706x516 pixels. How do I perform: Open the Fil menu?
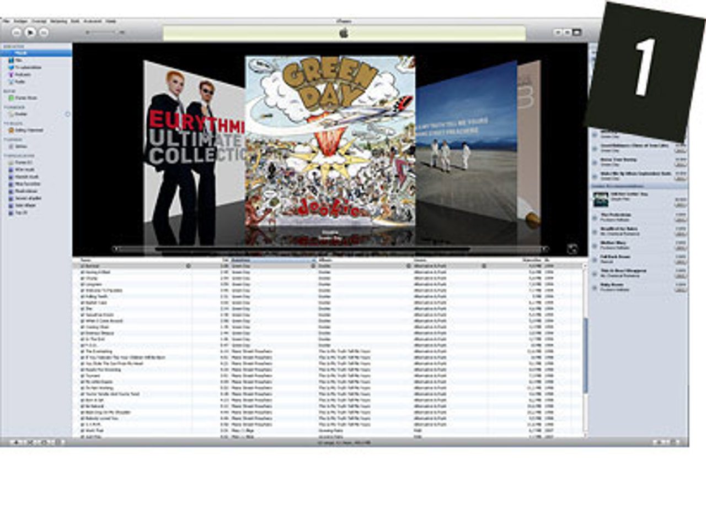click(6, 21)
